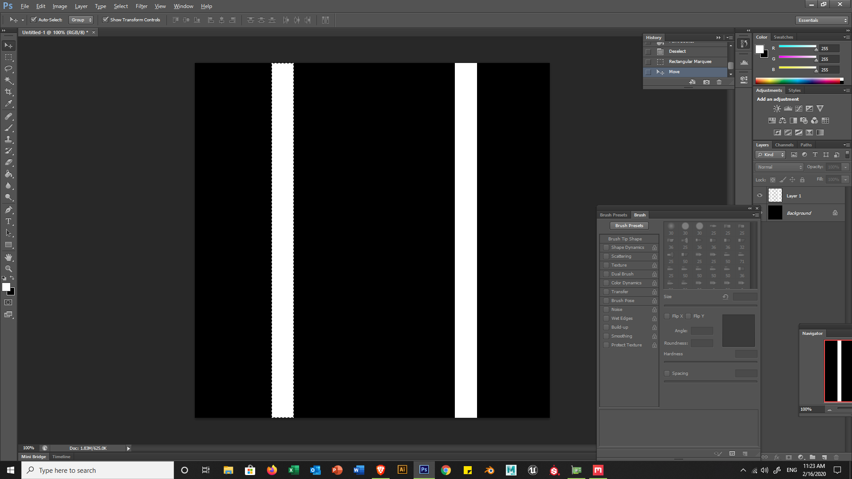
Task: Uncheck Auto-Select checkbox
Action: pos(34,20)
